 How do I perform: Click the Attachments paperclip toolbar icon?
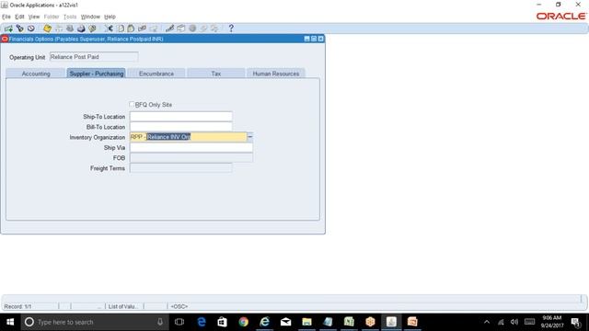203,29
